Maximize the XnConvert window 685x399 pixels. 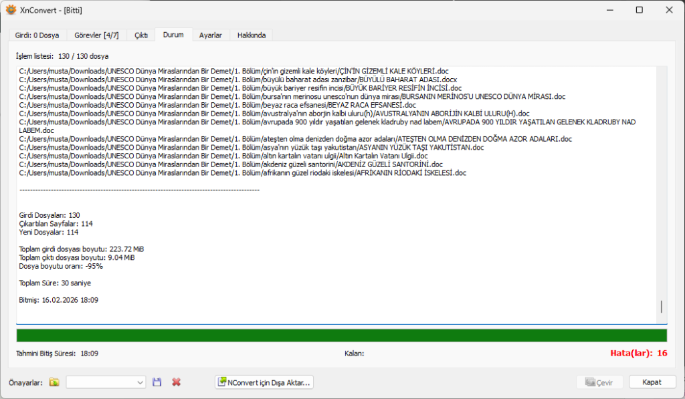click(x=639, y=9)
